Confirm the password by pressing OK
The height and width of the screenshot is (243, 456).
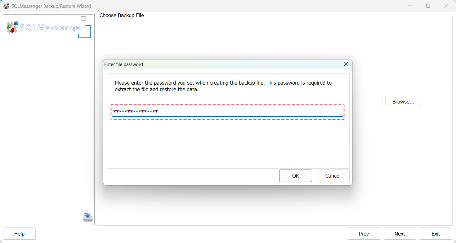pos(295,176)
